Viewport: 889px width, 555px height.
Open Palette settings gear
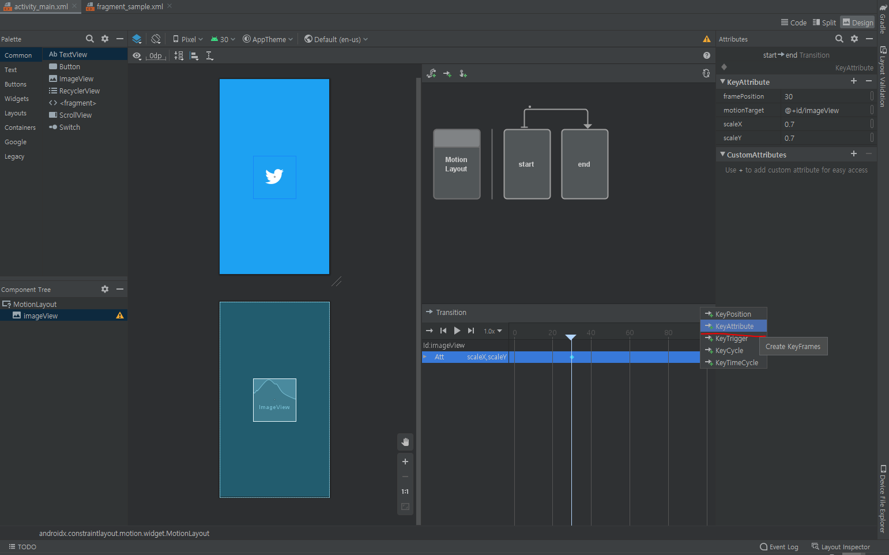105,39
